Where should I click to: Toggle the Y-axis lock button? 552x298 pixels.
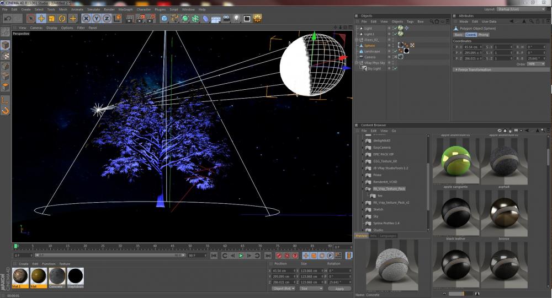[96, 18]
